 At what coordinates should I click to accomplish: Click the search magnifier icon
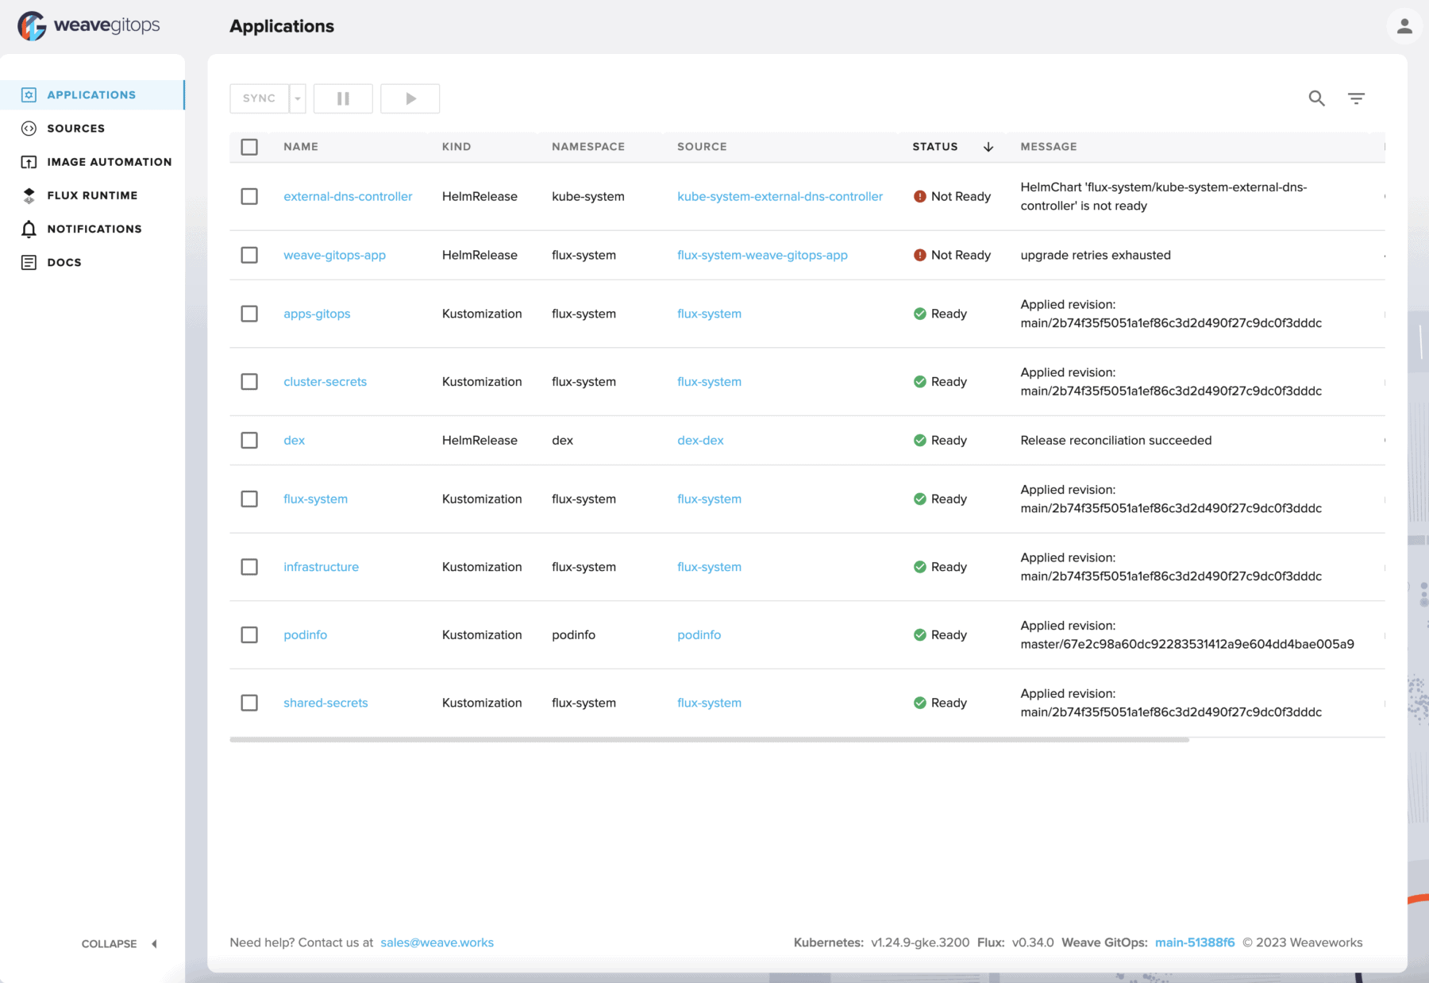[x=1316, y=98]
